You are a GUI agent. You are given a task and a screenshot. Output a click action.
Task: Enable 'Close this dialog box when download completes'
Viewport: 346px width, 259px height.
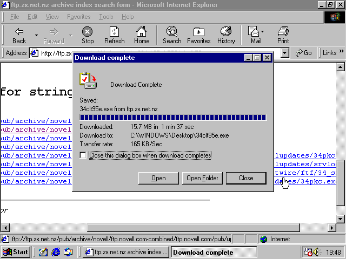click(x=83, y=155)
